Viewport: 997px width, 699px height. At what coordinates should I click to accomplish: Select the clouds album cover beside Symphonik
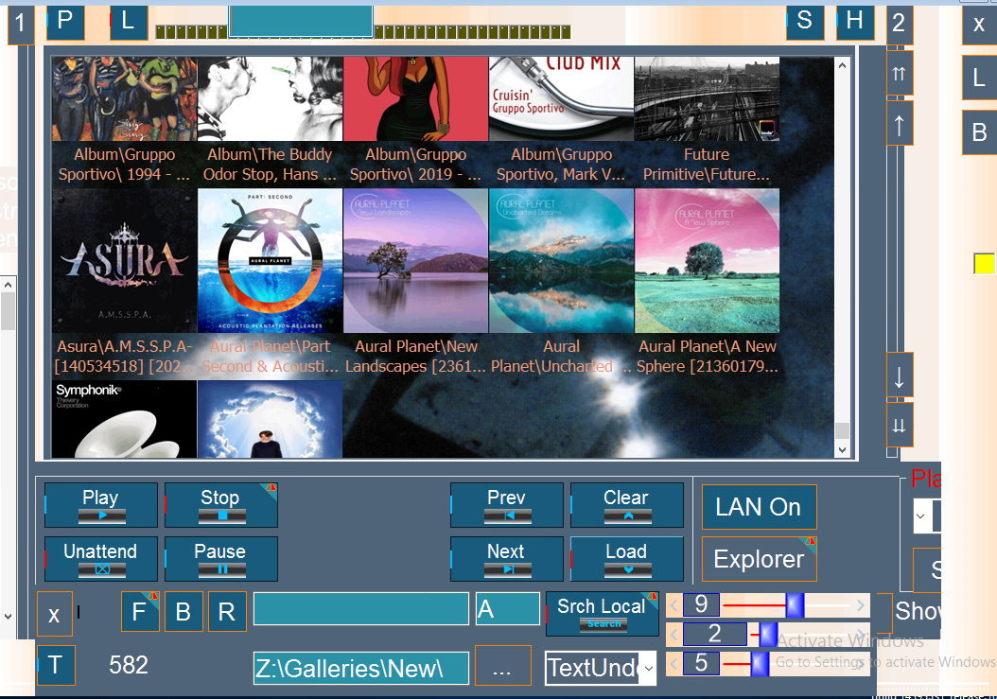click(270, 419)
